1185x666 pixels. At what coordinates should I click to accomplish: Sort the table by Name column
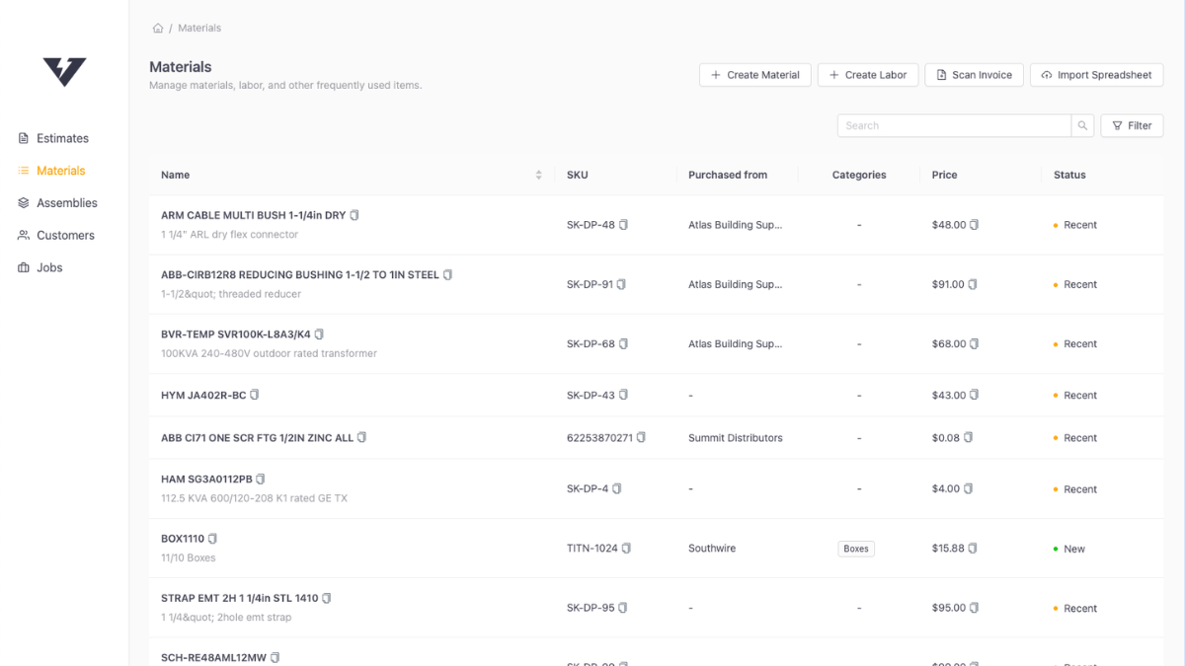[538, 175]
